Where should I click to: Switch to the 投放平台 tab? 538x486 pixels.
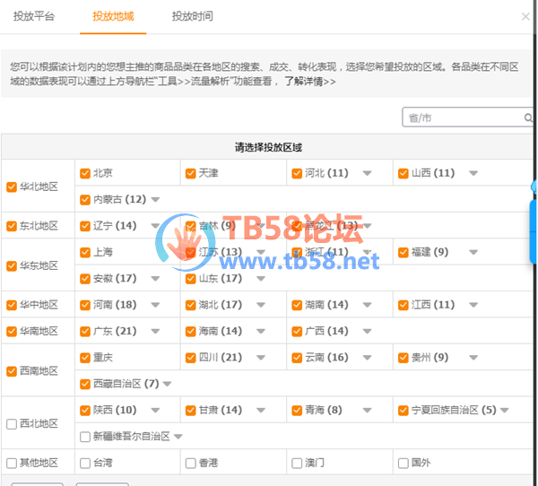[x=33, y=16]
